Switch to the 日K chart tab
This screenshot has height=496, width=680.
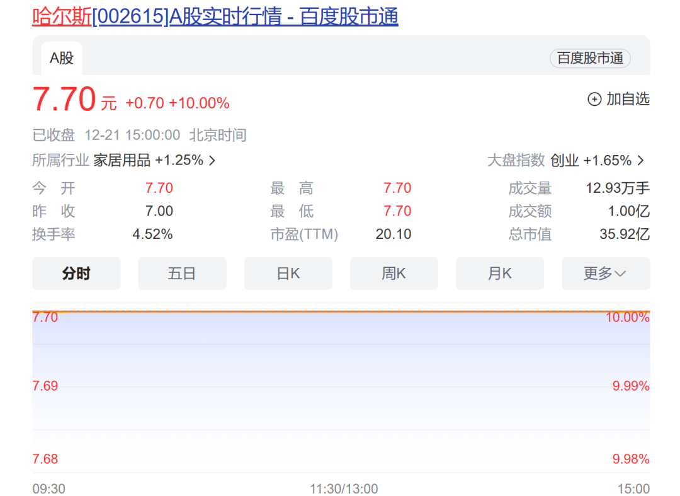tap(288, 274)
